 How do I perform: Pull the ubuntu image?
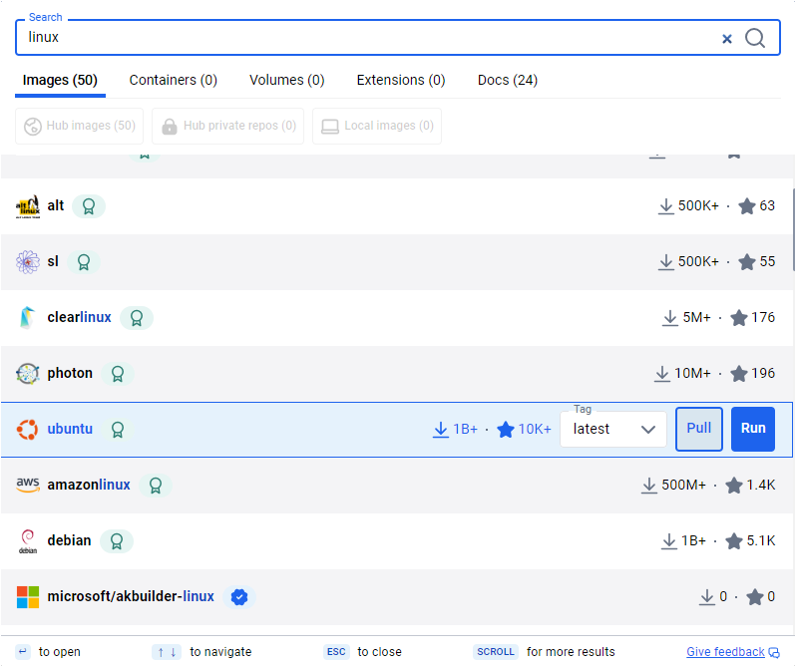pos(699,429)
